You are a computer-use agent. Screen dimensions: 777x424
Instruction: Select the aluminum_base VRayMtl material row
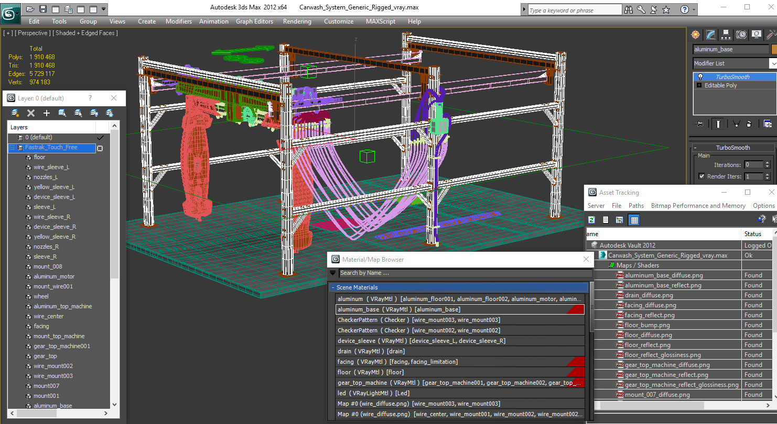(x=460, y=309)
